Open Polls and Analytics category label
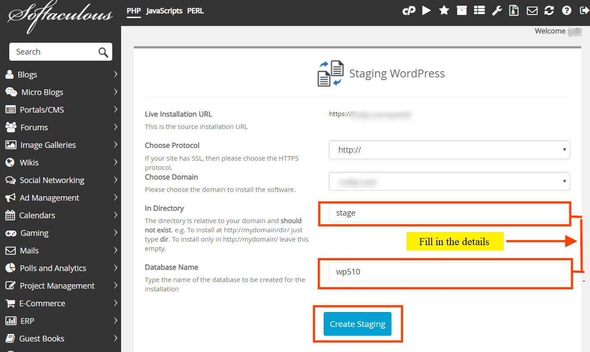The height and width of the screenshot is (352, 590). tap(53, 268)
